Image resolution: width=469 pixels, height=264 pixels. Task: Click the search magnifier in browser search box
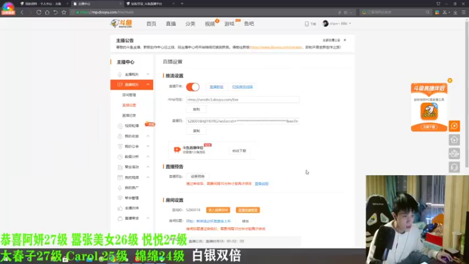428,12
